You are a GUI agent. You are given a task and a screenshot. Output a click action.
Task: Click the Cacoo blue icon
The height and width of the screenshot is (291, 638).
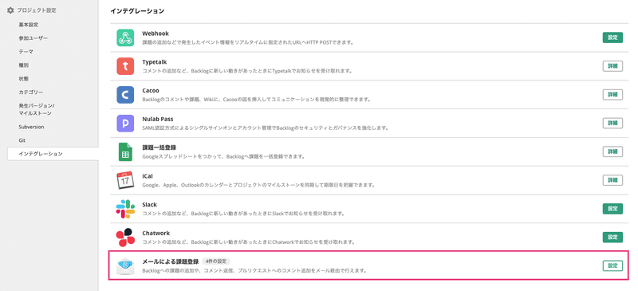[x=125, y=95]
